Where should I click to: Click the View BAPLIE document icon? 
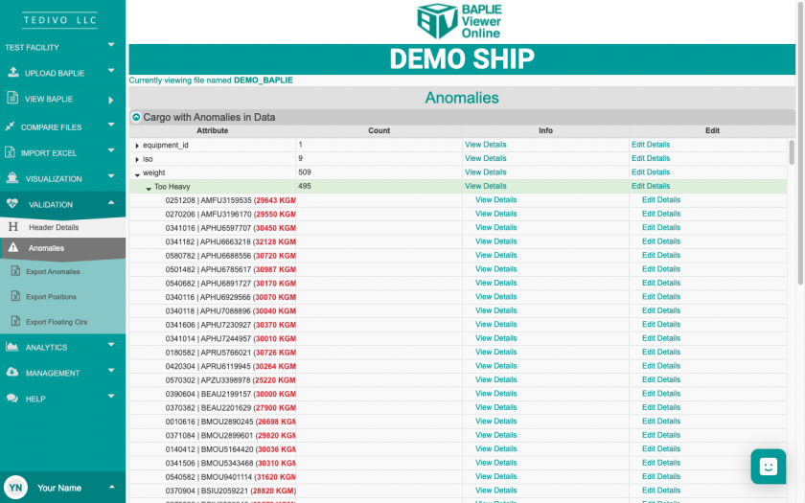tap(12, 98)
